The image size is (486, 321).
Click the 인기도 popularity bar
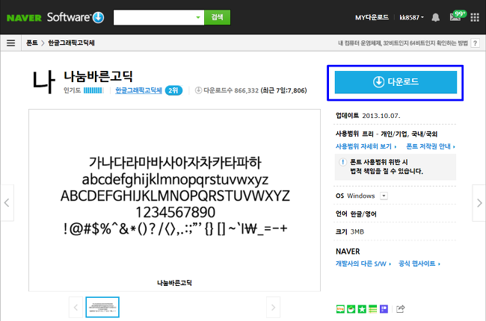click(93, 90)
